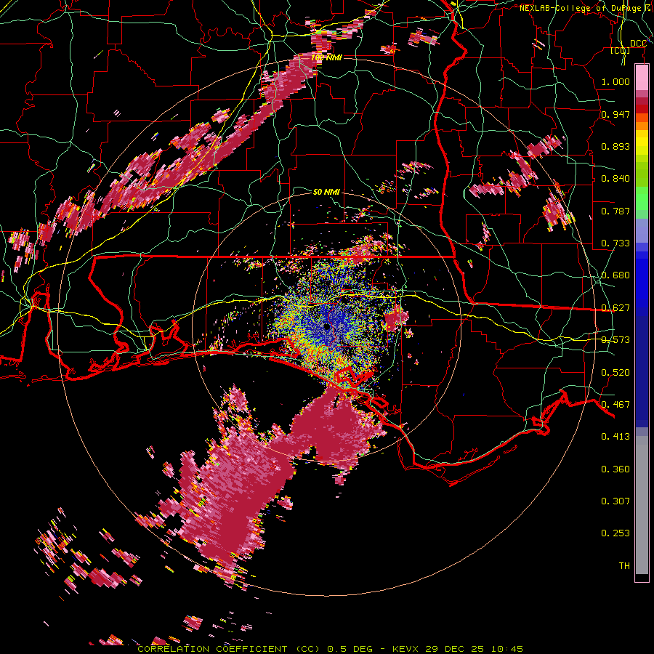654x654 pixels.
Task: Click the 0.733 color scale value
Action: pos(615,243)
